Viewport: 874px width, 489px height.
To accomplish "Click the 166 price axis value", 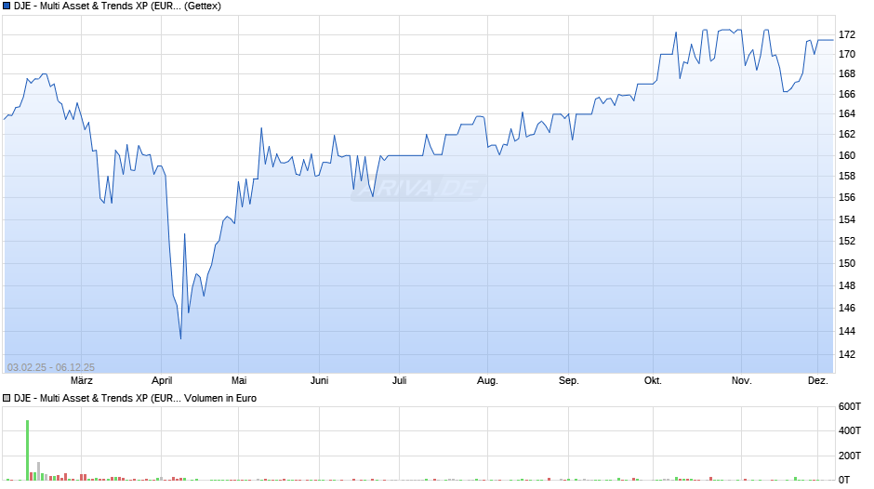I will [x=847, y=94].
